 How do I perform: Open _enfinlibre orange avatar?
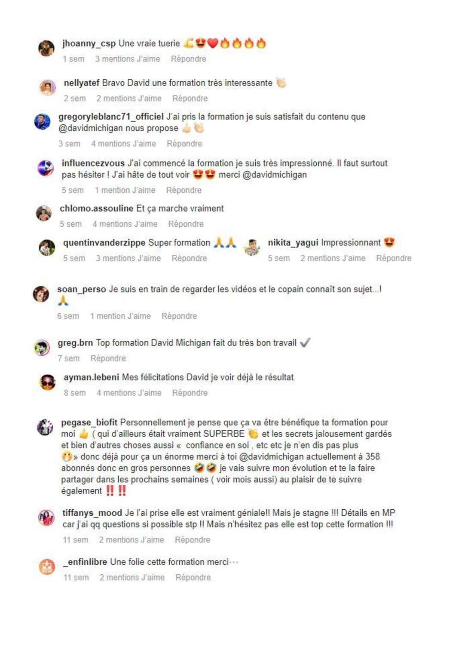[x=47, y=567]
